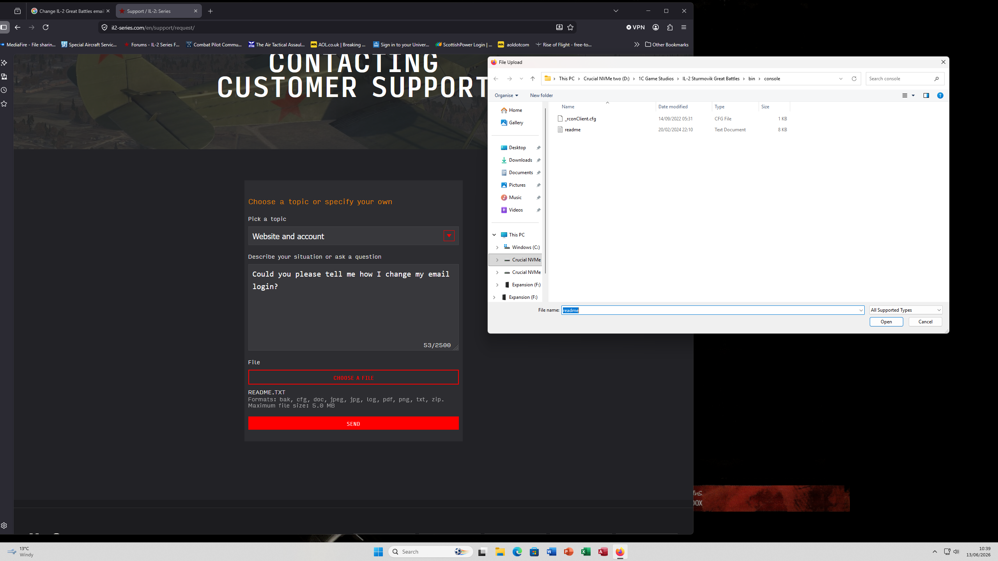Viewport: 998px width, 561px height.
Task: Show more bookmarks with the double chevron
Action: (x=637, y=45)
